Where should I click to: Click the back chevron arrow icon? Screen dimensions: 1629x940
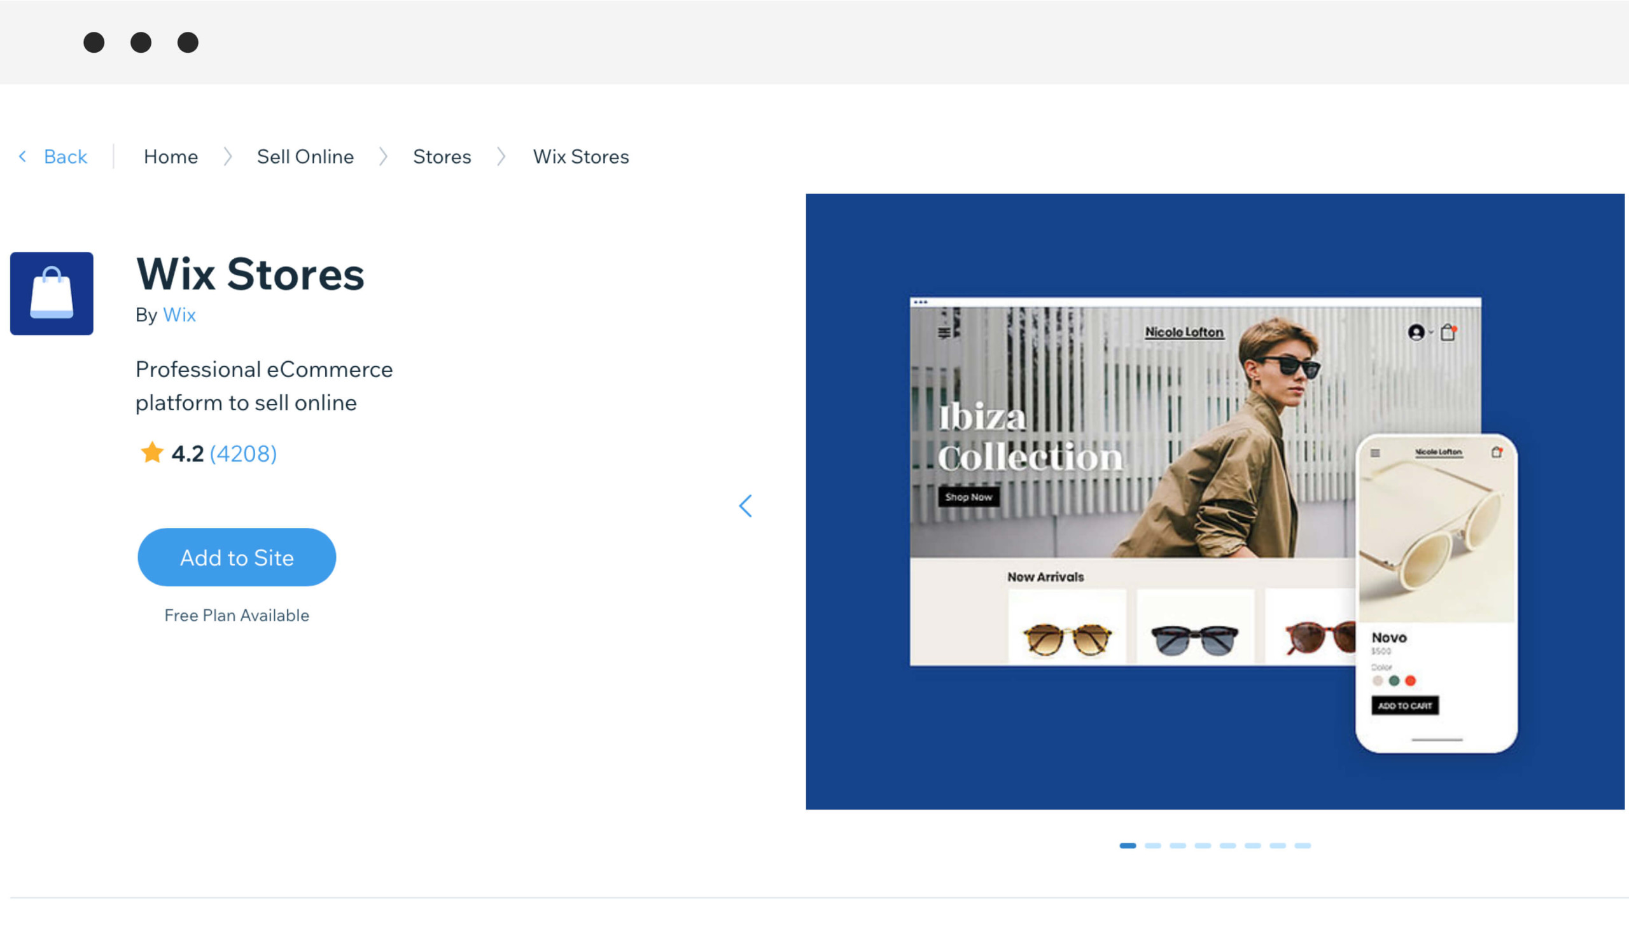(x=23, y=156)
